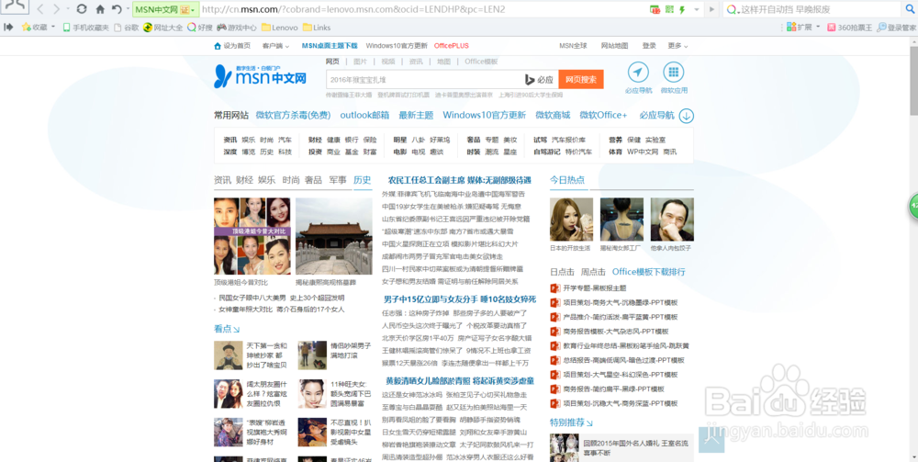Click the bookmarks bar toggle arrow icon
This screenshot has width=918, height=462.
point(8,27)
